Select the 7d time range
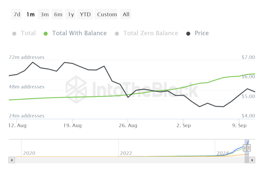 [x=16, y=14]
